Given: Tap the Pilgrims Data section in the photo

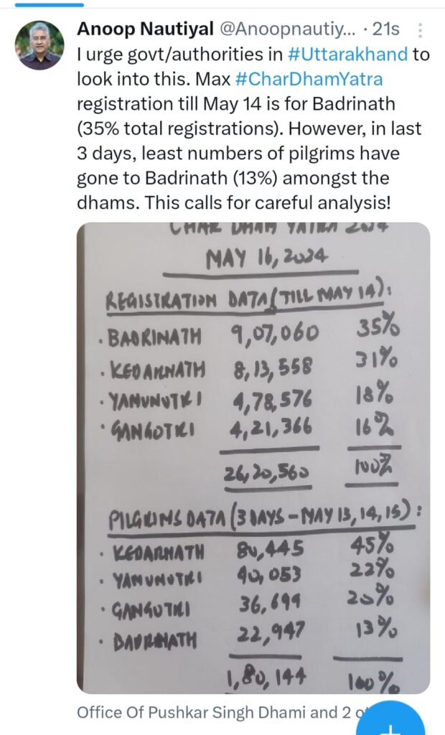Looking at the screenshot, I should (x=263, y=519).
